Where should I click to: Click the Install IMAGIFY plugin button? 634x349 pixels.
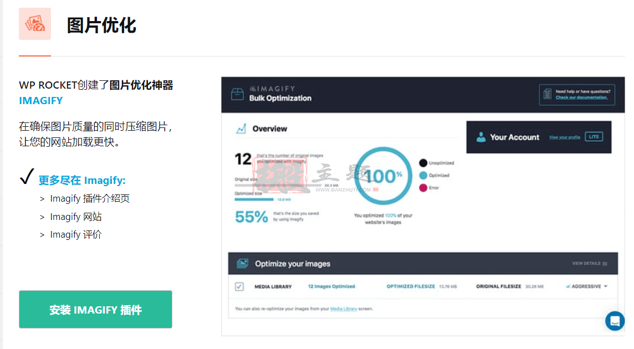(95, 309)
